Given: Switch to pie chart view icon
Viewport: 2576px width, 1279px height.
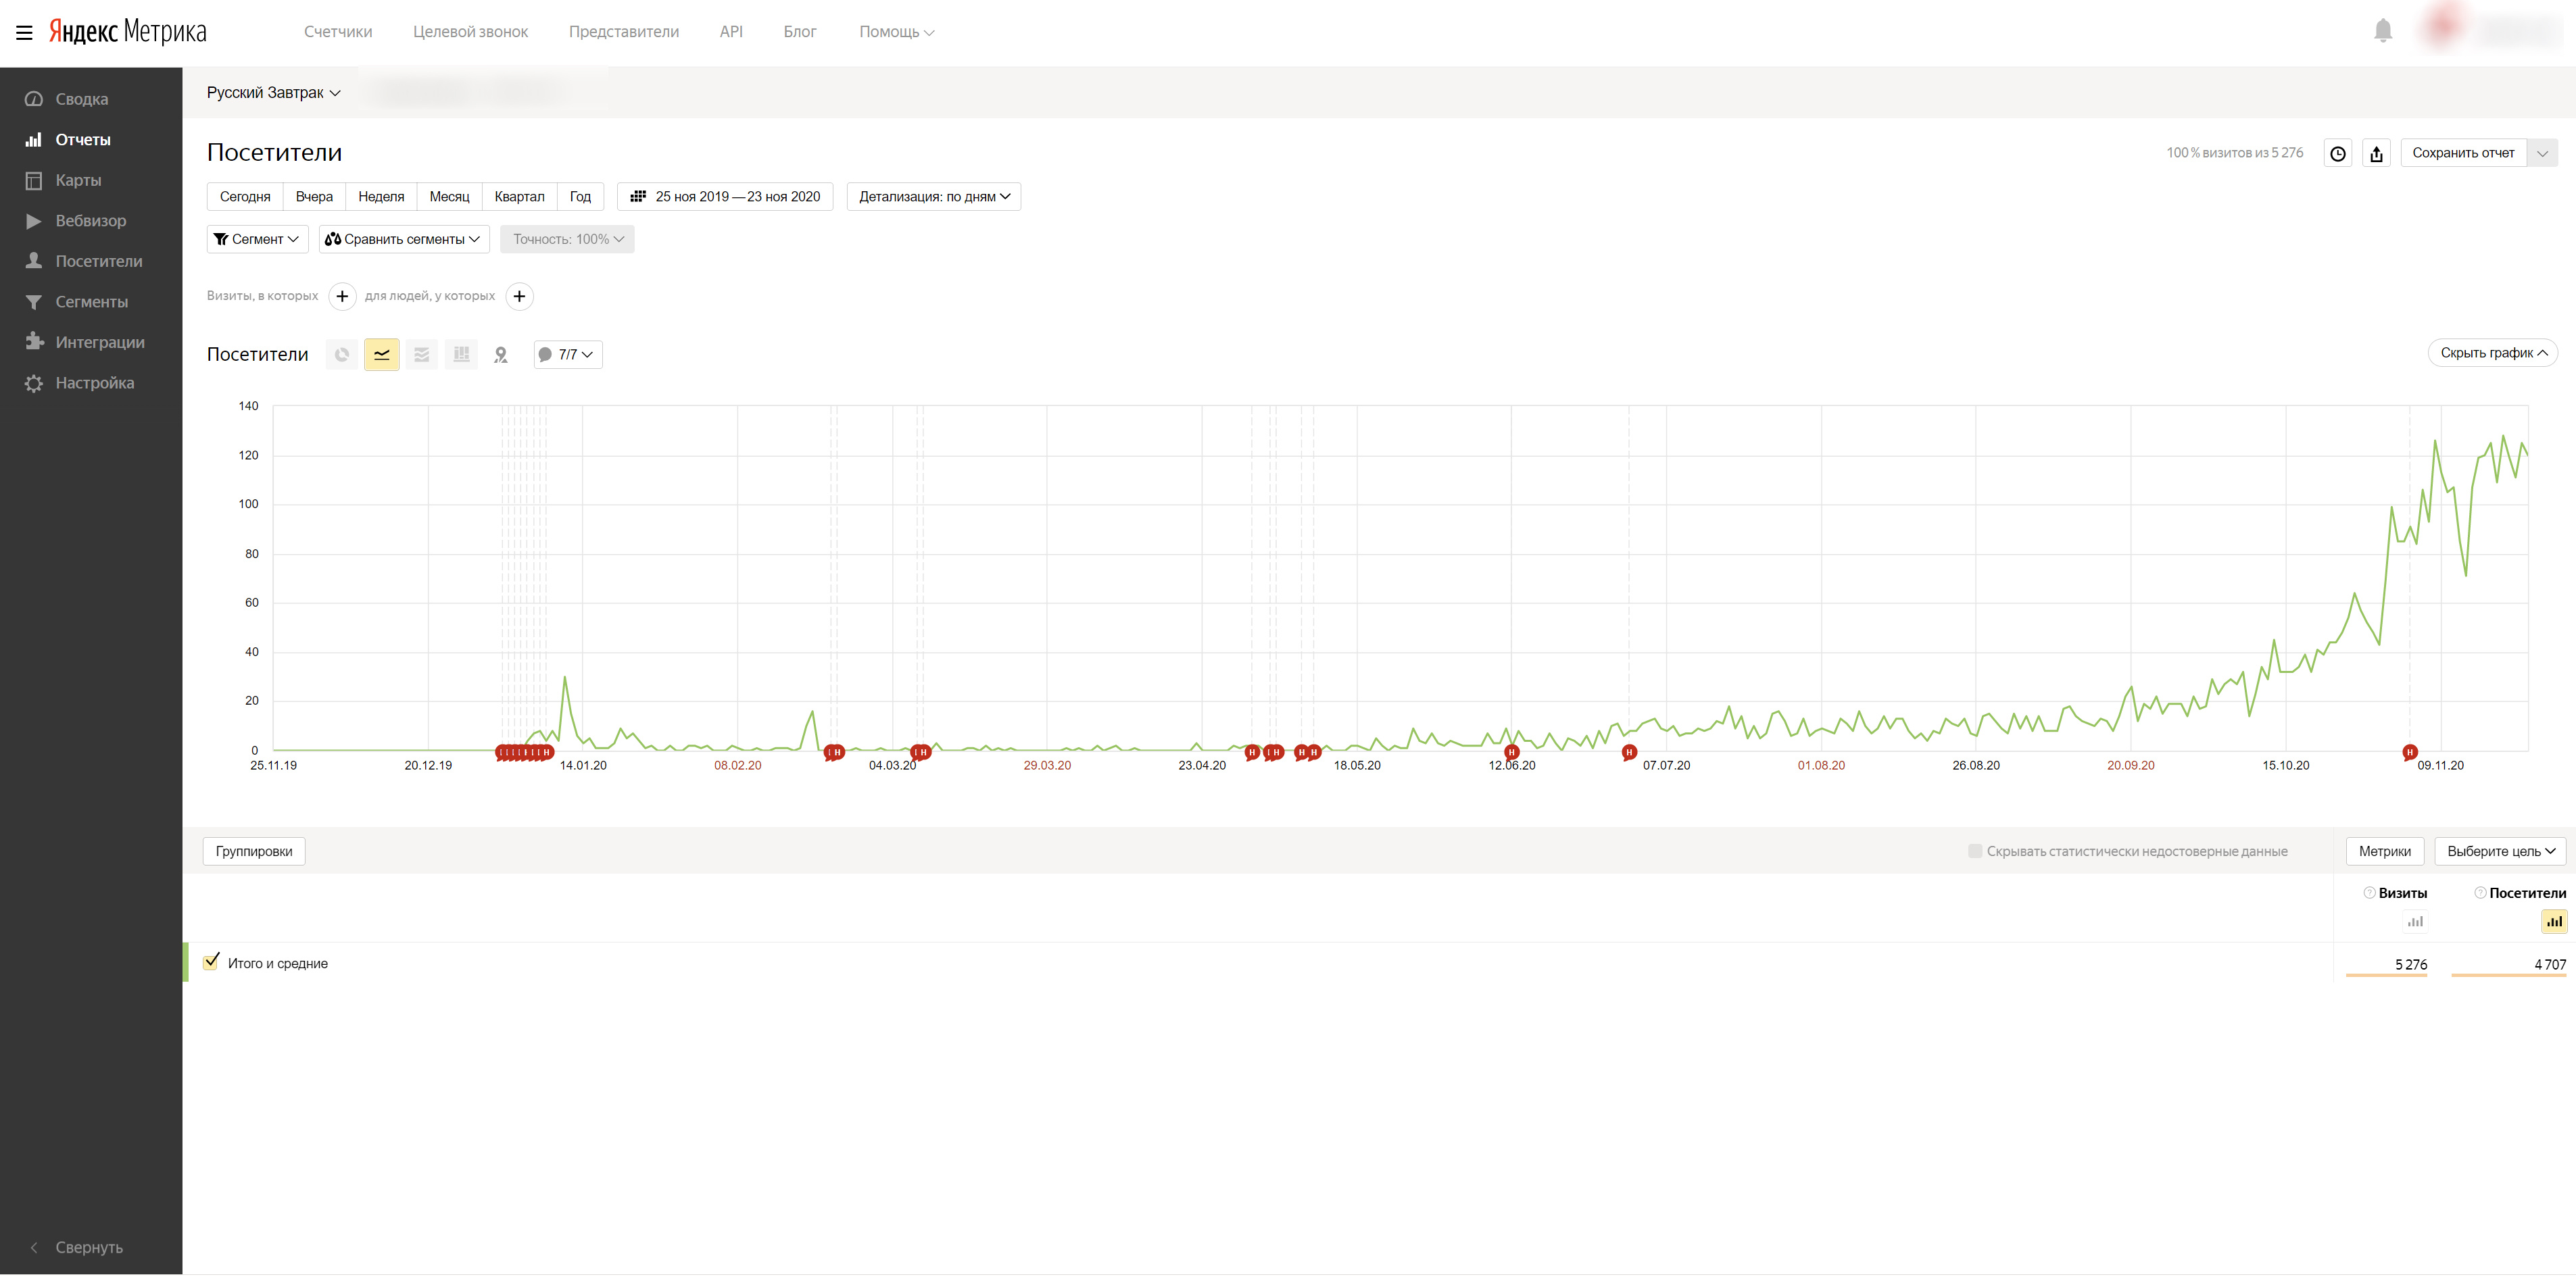Looking at the screenshot, I should pyautogui.click(x=342, y=355).
